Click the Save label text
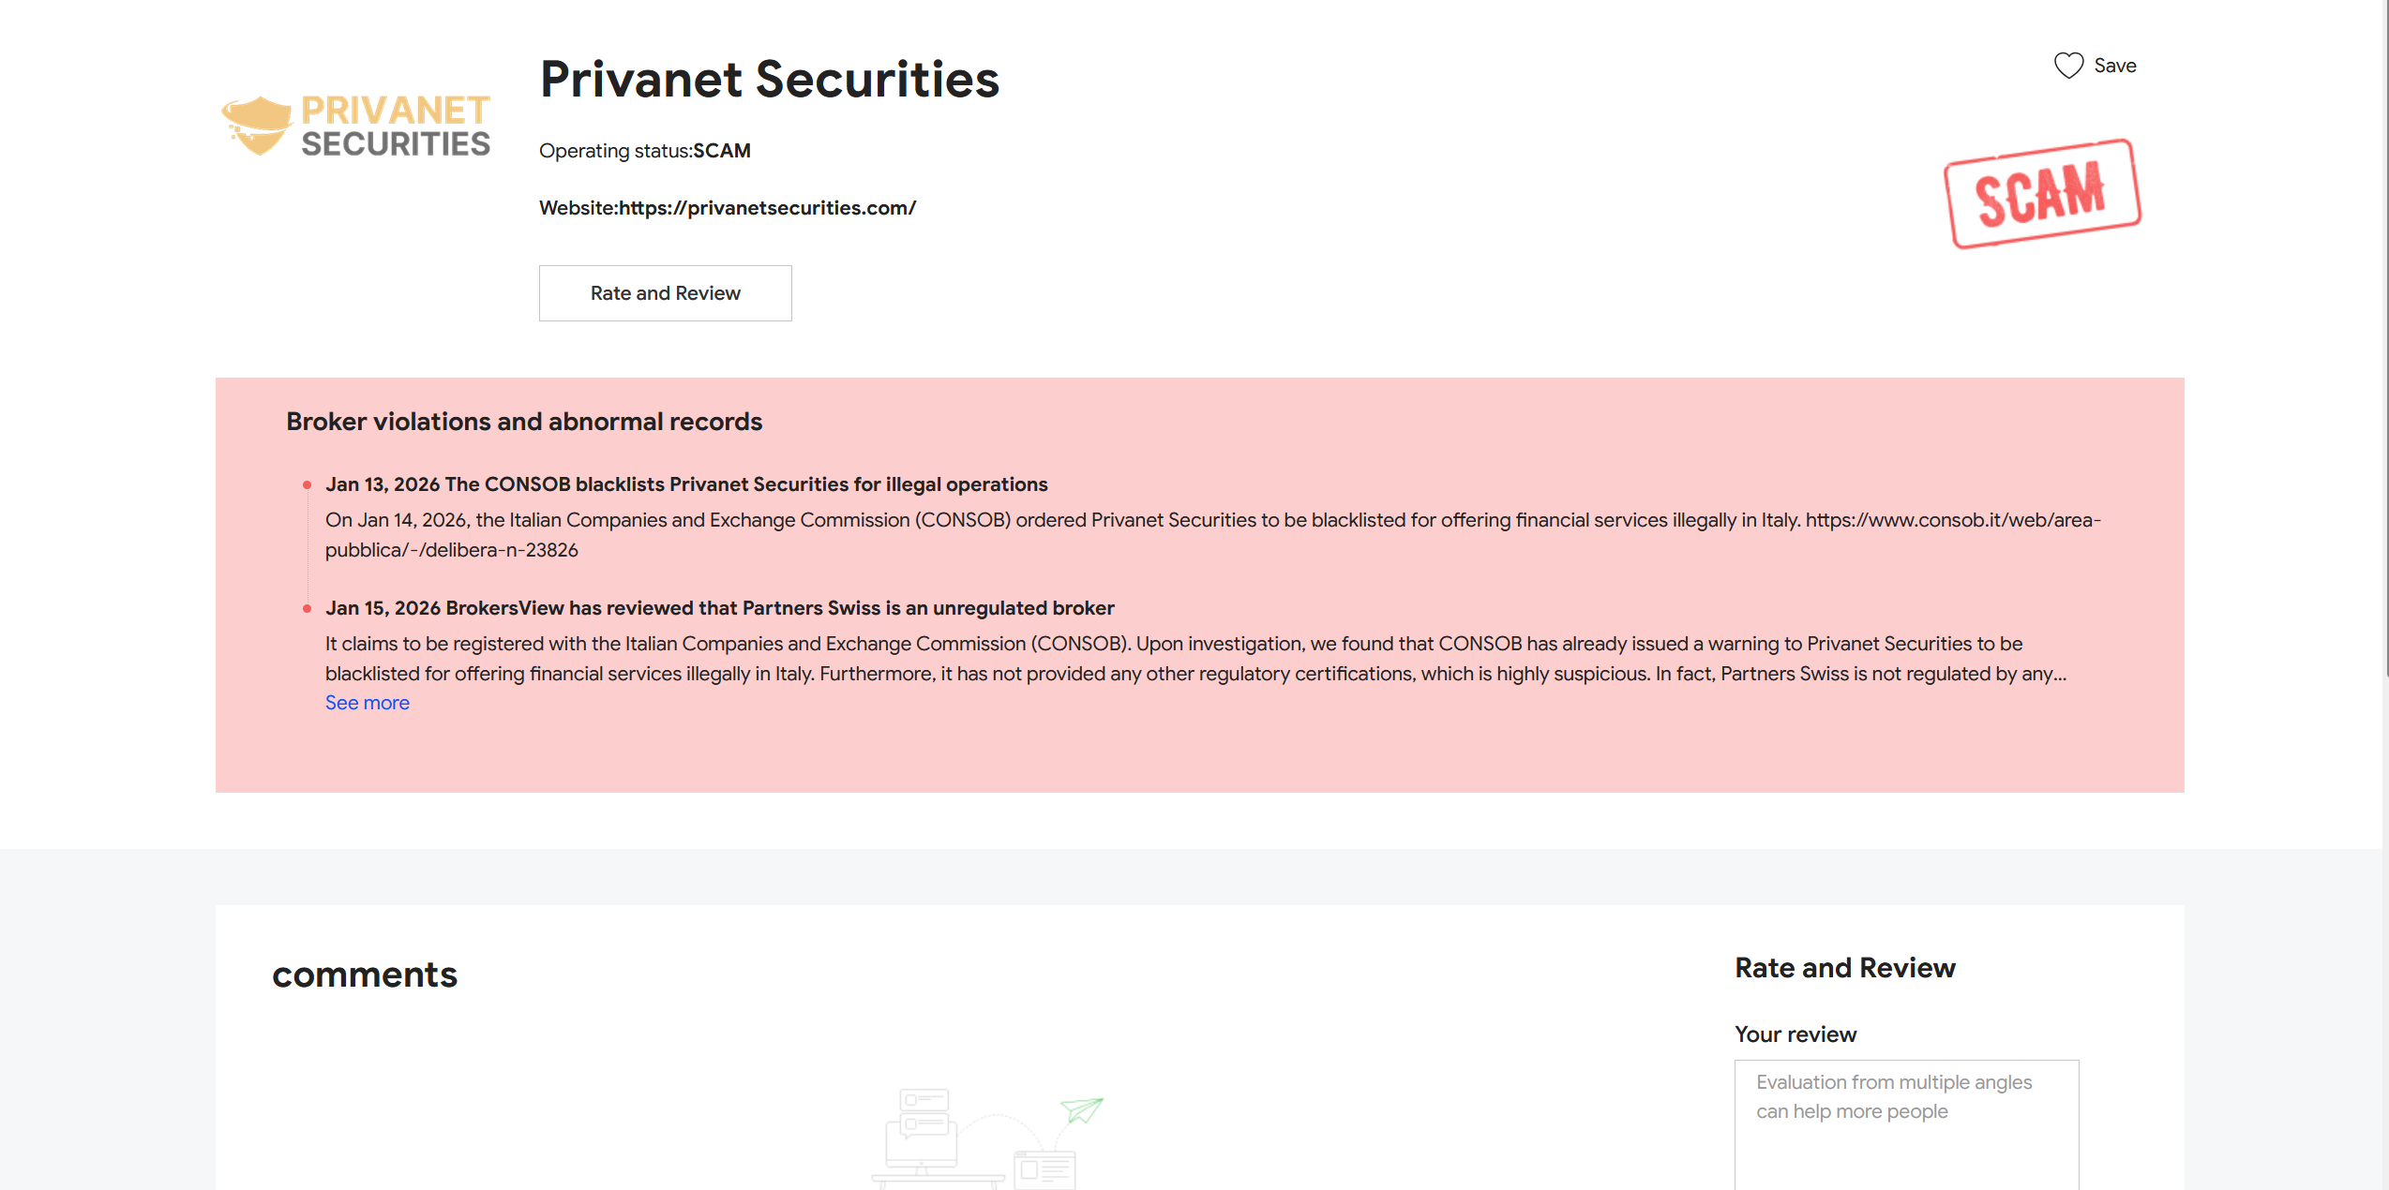This screenshot has height=1190, width=2389. pos(2115,66)
